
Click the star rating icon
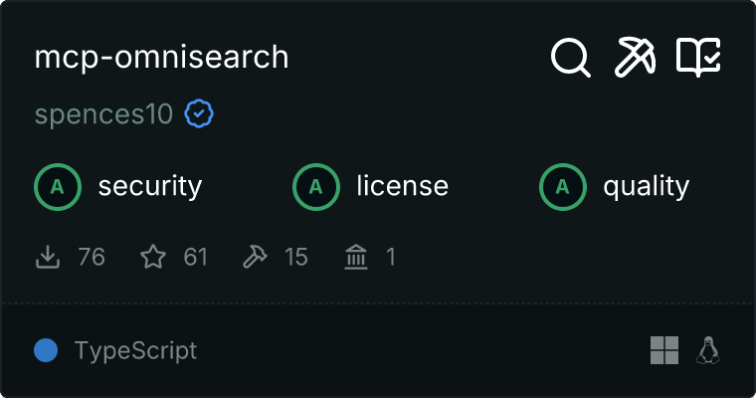tap(153, 257)
